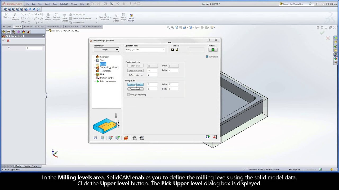The image size is (339, 190).
Task: Select Tool in the operation tree
Action: click(x=102, y=60)
